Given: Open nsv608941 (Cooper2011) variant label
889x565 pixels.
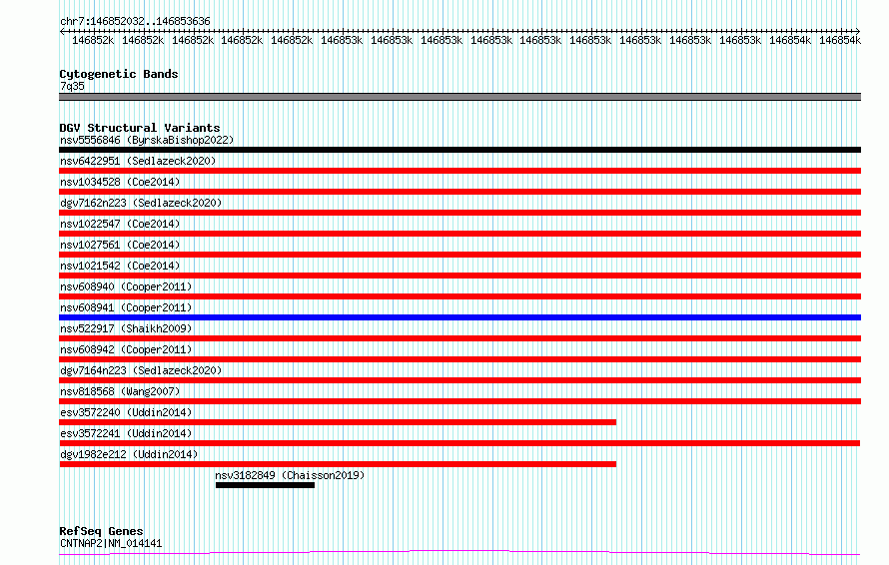Looking at the screenshot, I should [126, 307].
